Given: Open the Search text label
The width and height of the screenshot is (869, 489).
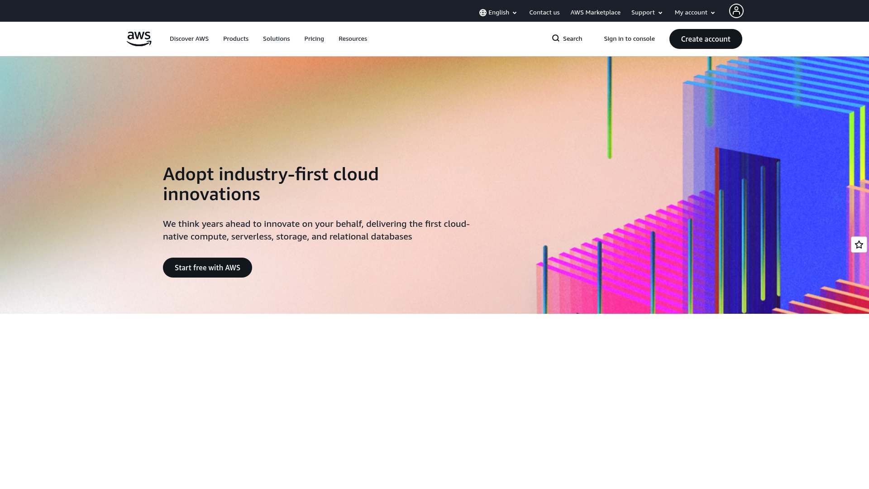Looking at the screenshot, I should [x=573, y=39].
